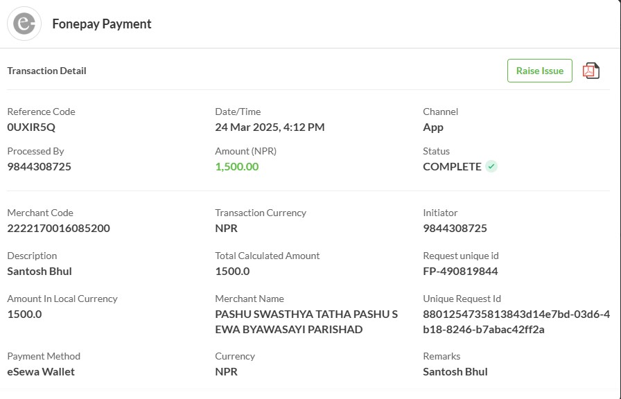The height and width of the screenshot is (399, 621).
Task: Click the Initiator label
Action: [x=440, y=213]
